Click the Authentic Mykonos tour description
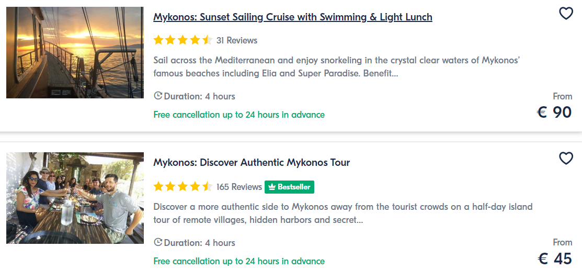The height and width of the screenshot is (270, 582). 343,213
